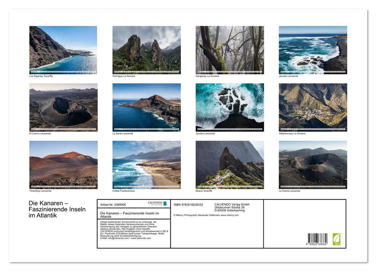The height and width of the screenshot is (271, 376).
Task: Click the CALVENDO logo
Action: click(x=157, y=203)
